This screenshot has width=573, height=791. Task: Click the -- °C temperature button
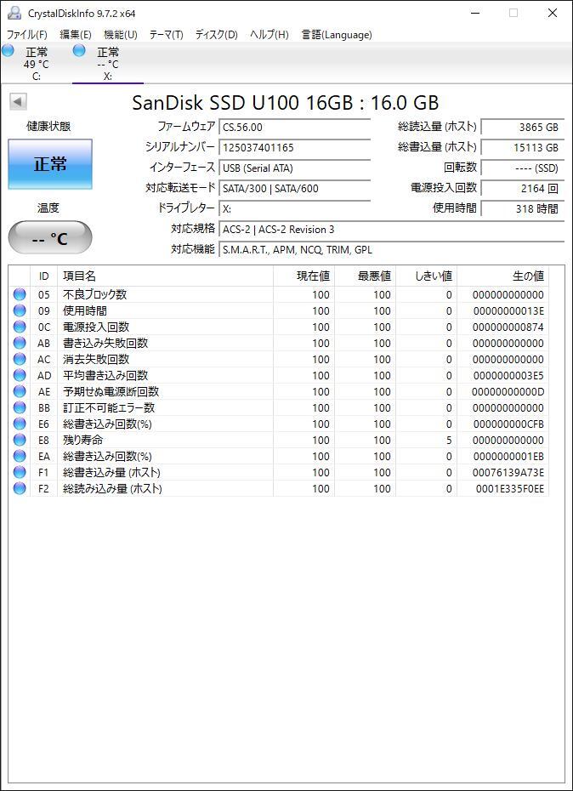(x=50, y=237)
